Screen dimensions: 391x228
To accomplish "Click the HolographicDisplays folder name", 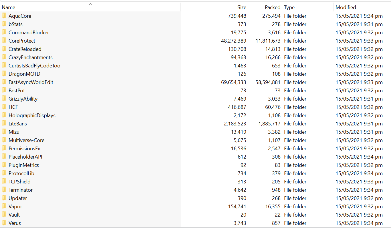I will click(32, 115).
